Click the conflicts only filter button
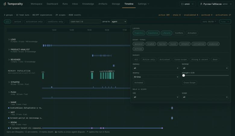Viewport: 235px width, 136px height. pos(55,22)
